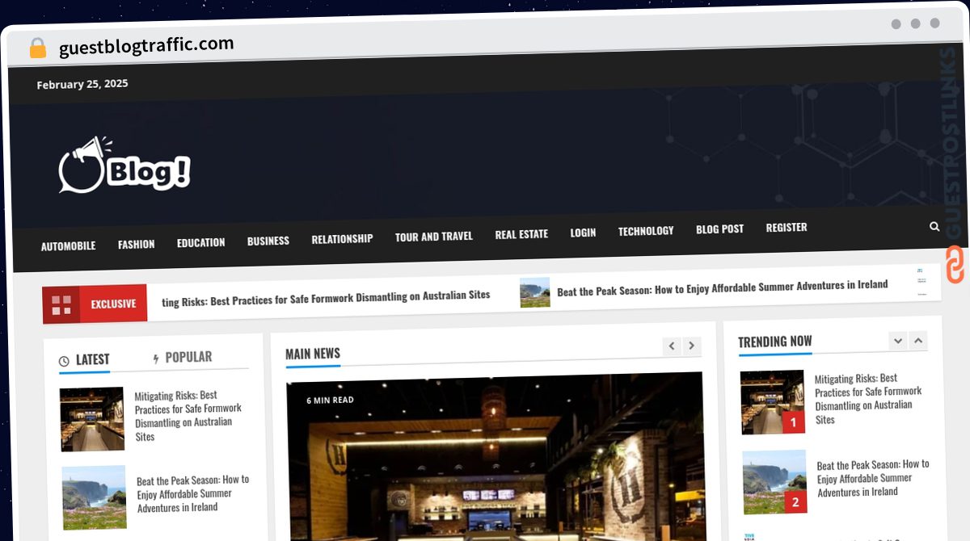Open the Technology category
Screen dimensions: 970x541
(646, 231)
